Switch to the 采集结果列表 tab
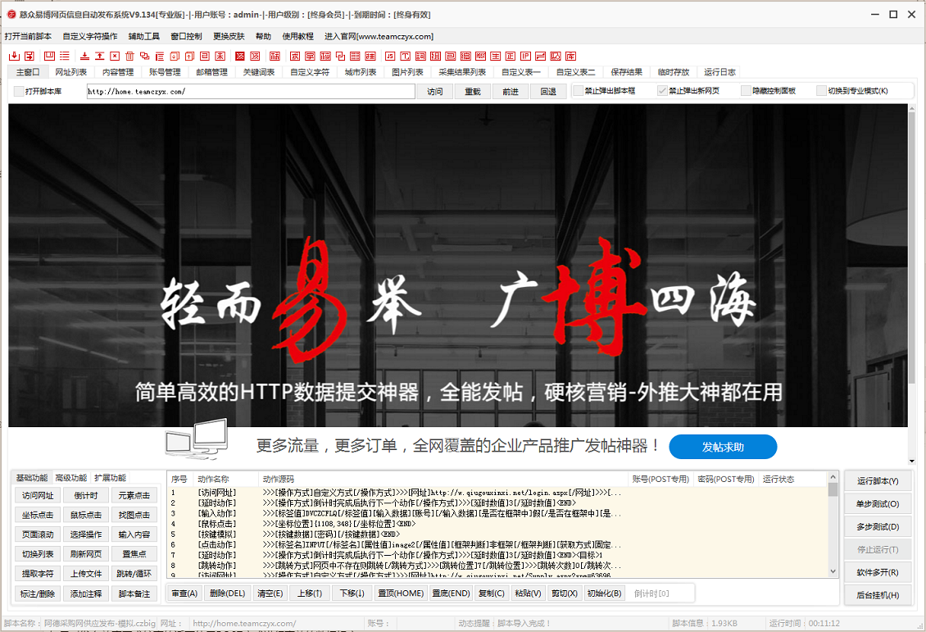This screenshot has height=632, width=926. click(462, 72)
